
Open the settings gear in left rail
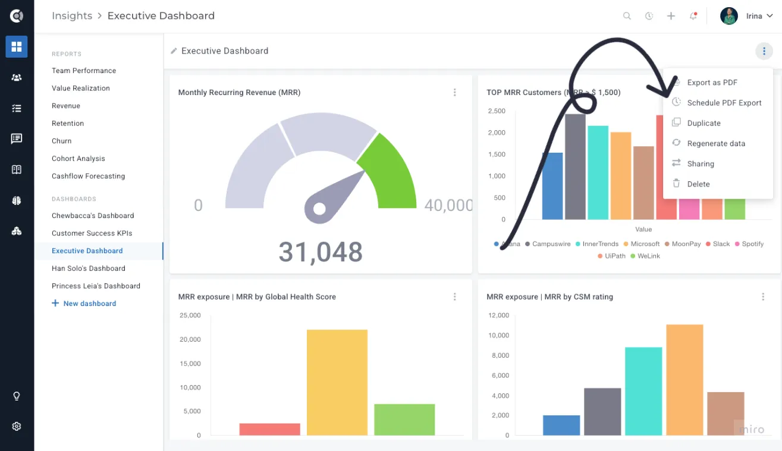tap(17, 426)
